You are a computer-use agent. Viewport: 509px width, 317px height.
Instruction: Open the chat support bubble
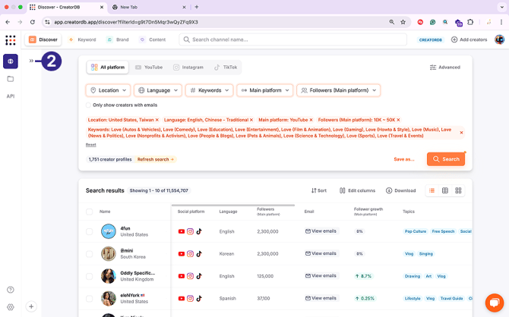click(495, 303)
